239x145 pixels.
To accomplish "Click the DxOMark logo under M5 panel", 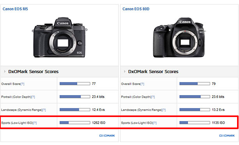I will click(107, 136).
